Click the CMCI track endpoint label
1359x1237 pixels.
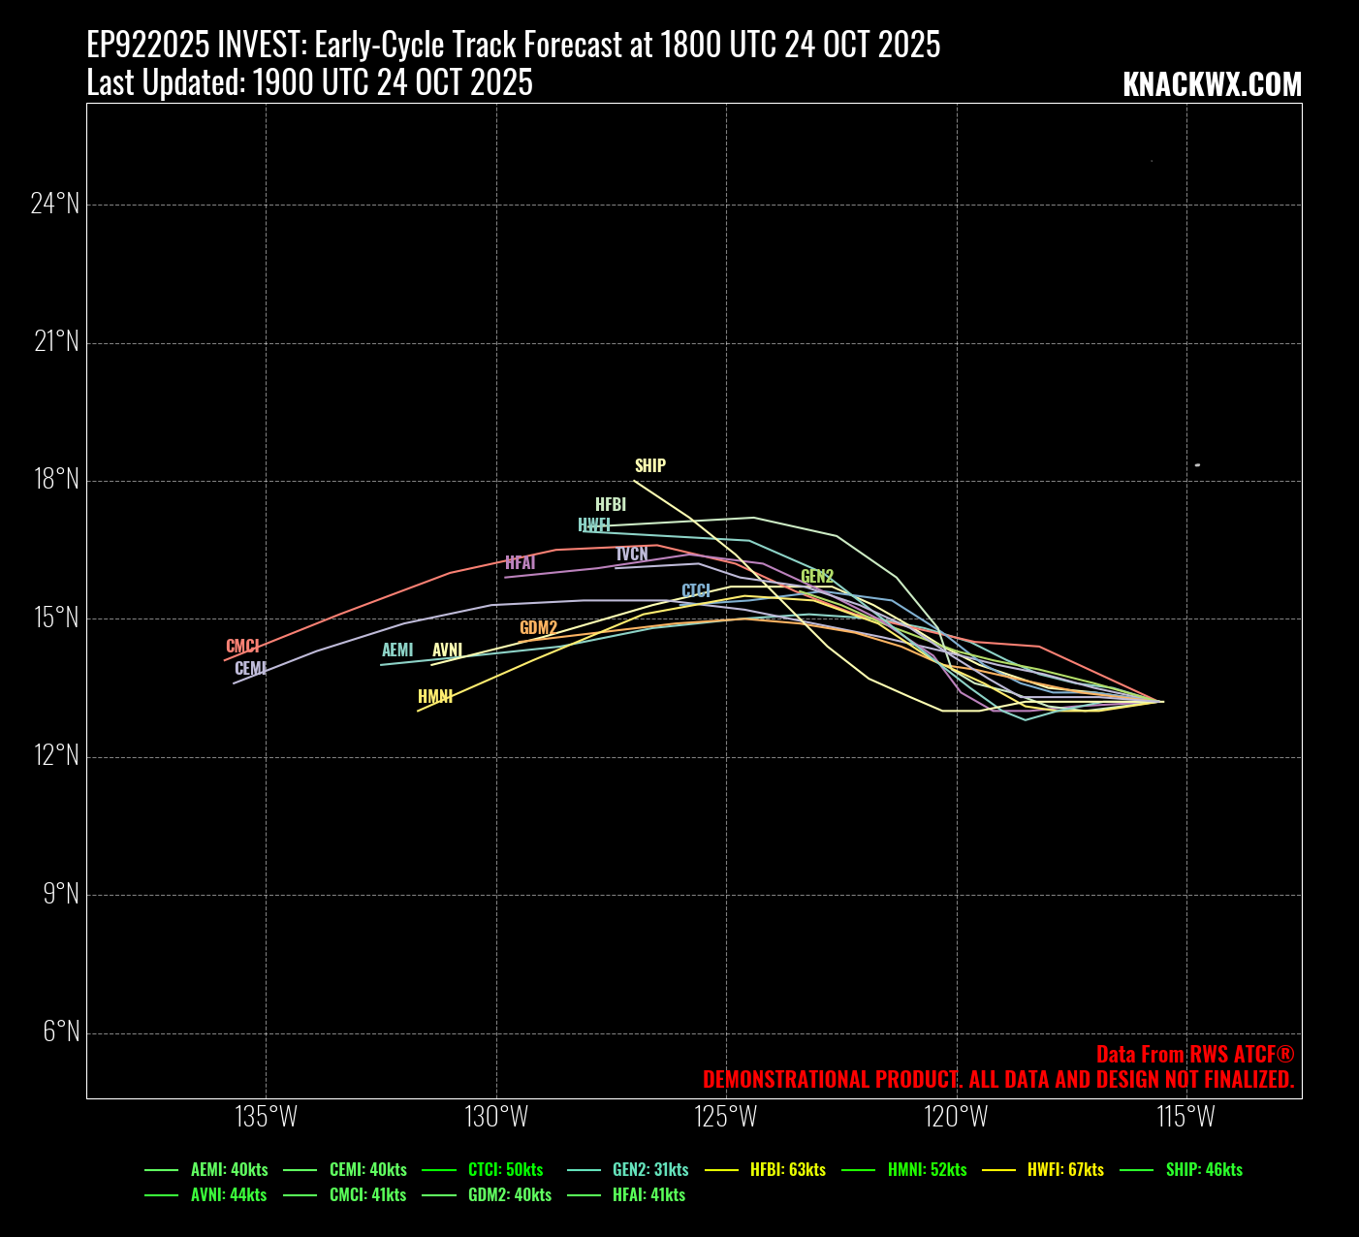coord(242,646)
